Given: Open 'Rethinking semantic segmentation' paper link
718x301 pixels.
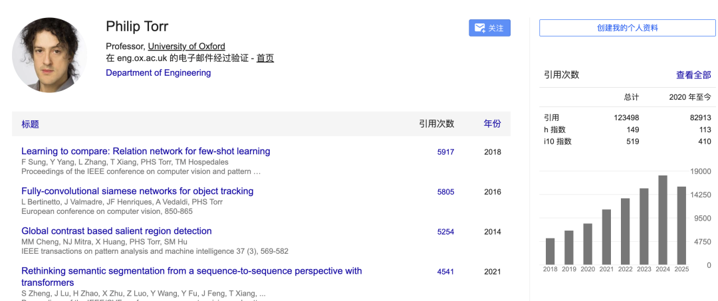Looking at the screenshot, I should tap(191, 271).
